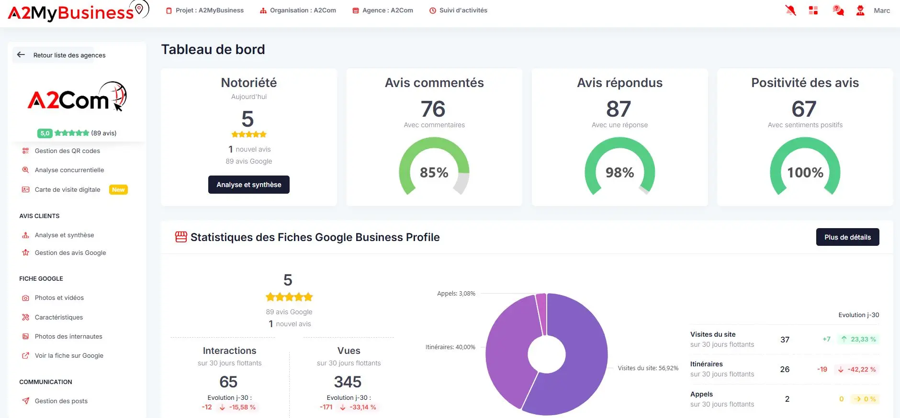900x418 pixels.
Task: Click the storefront icon beside Statistiques heading
Action: (x=181, y=237)
